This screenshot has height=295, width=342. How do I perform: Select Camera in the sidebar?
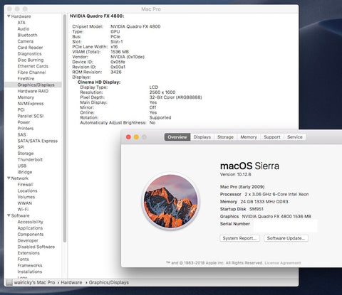tap(26, 41)
